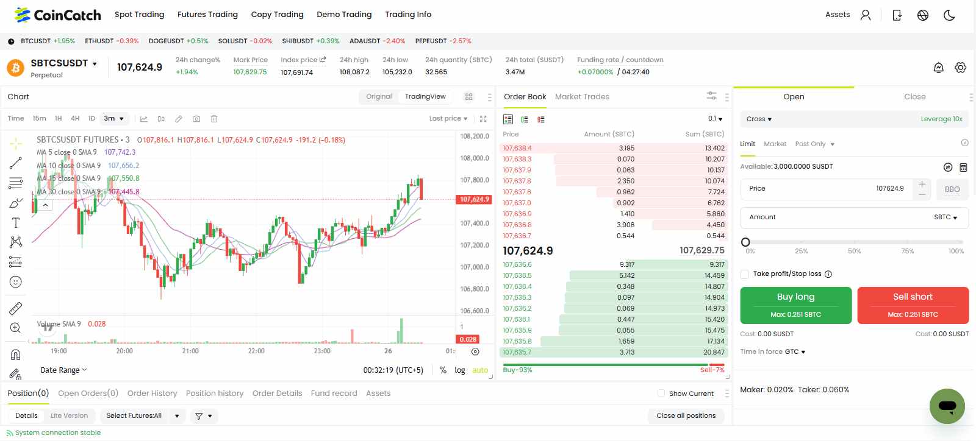Click the amount percentage slider handle

[745, 242]
